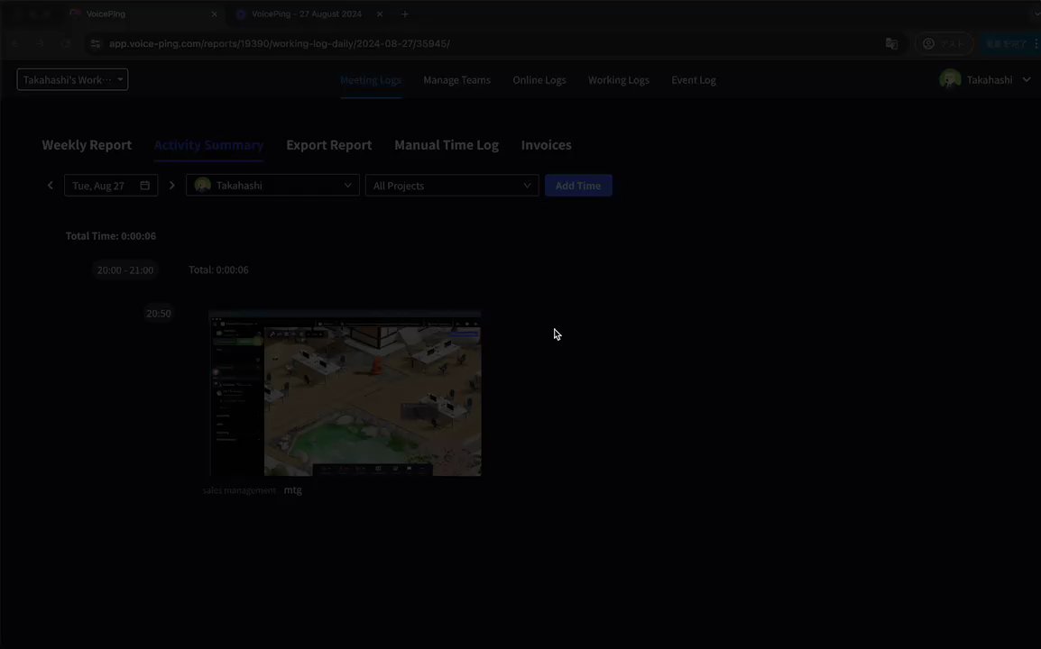The width and height of the screenshot is (1041, 649).
Task: Open Working Logs section
Action: click(618, 80)
